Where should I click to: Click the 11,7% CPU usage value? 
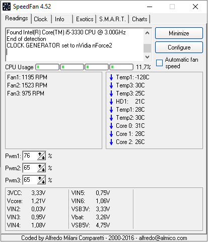[144, 67]
